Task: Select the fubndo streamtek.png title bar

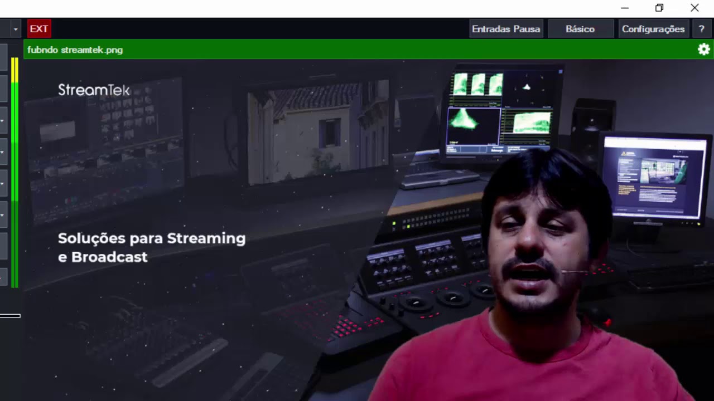Action: 368,50
